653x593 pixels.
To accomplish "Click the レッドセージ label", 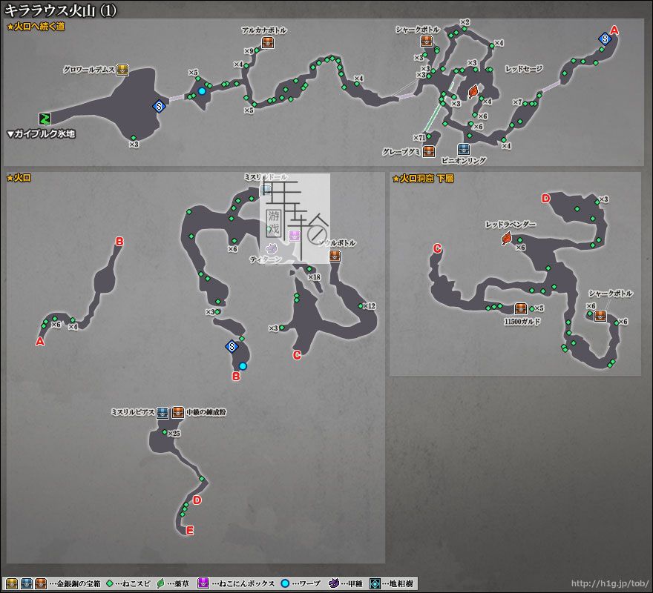I will pyautogui.click(x=524, y=69).
